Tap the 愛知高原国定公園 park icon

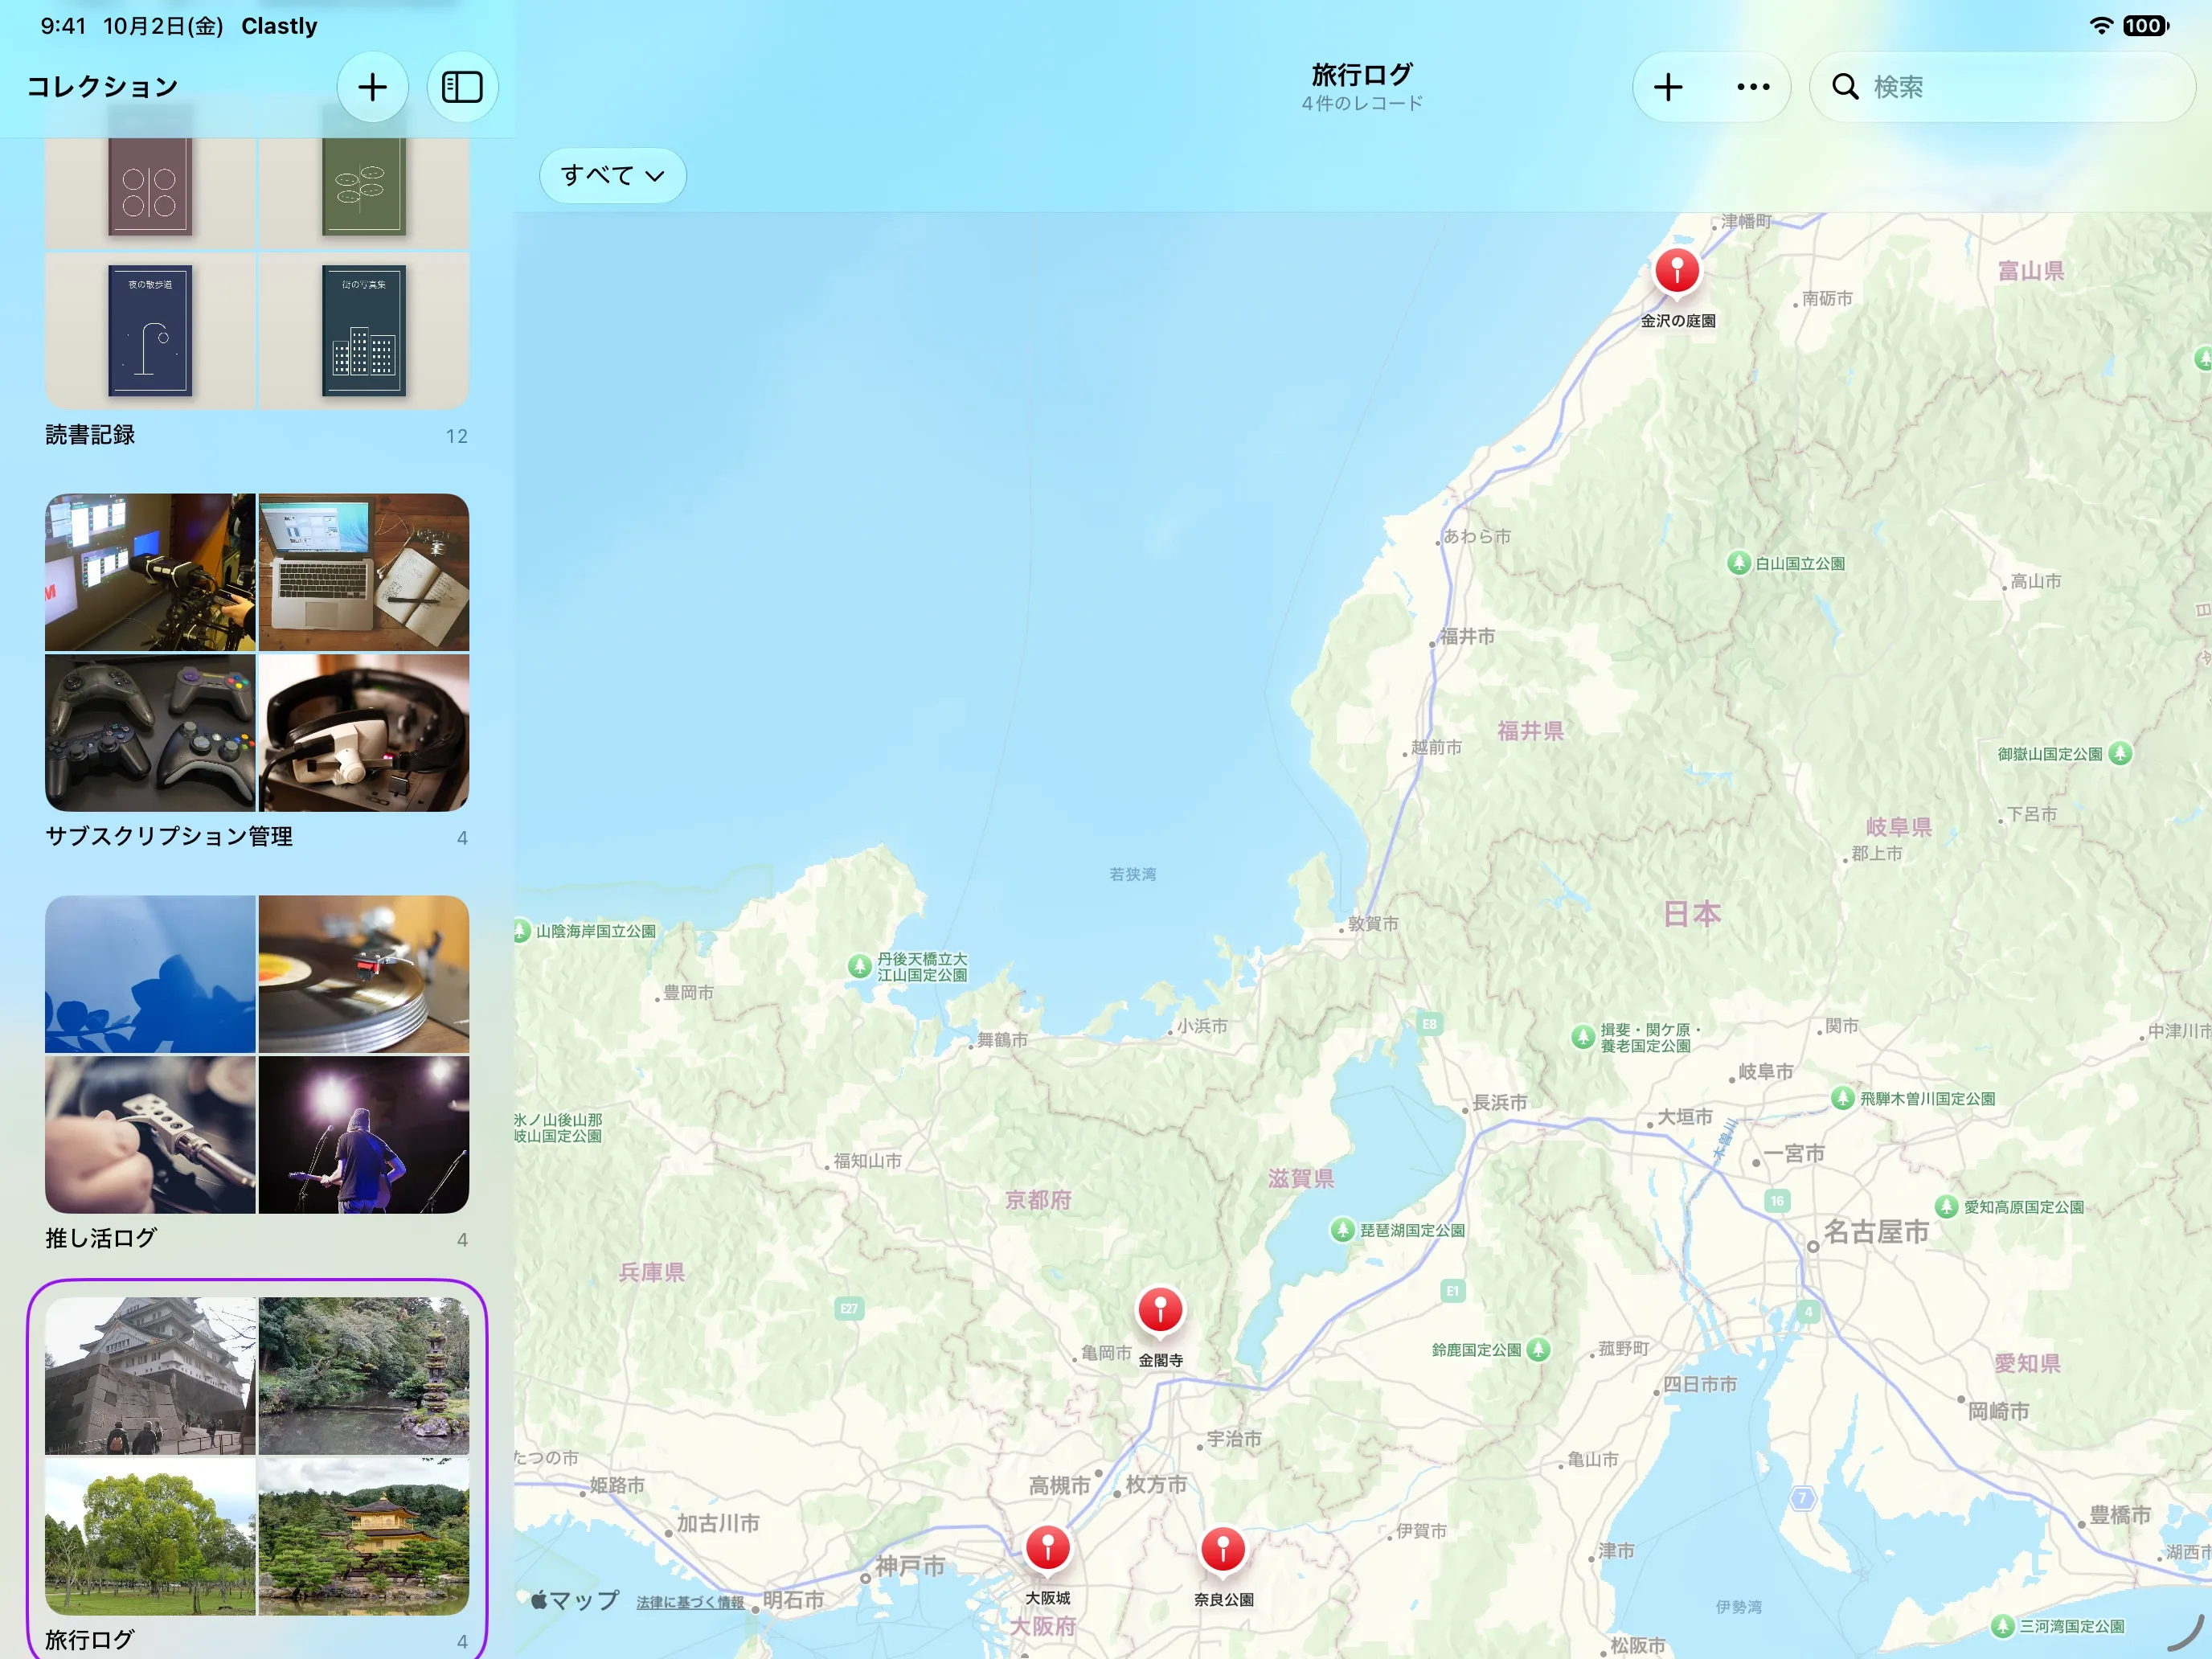(1946, 1206)
